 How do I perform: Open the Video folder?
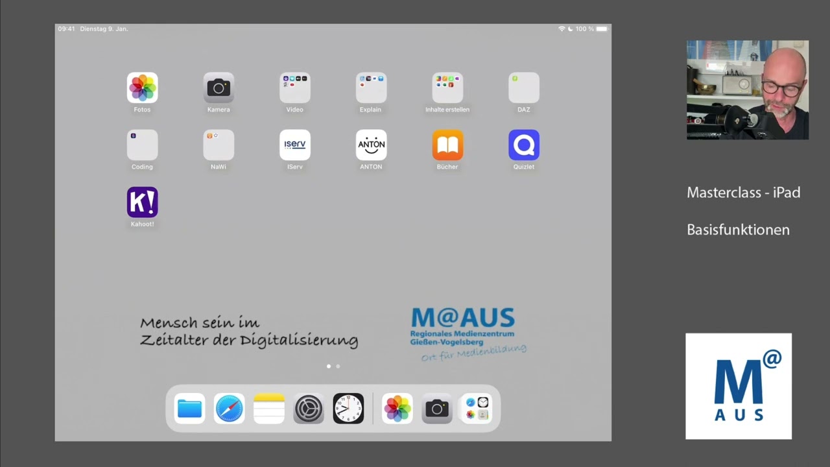(x=294, y=88)
